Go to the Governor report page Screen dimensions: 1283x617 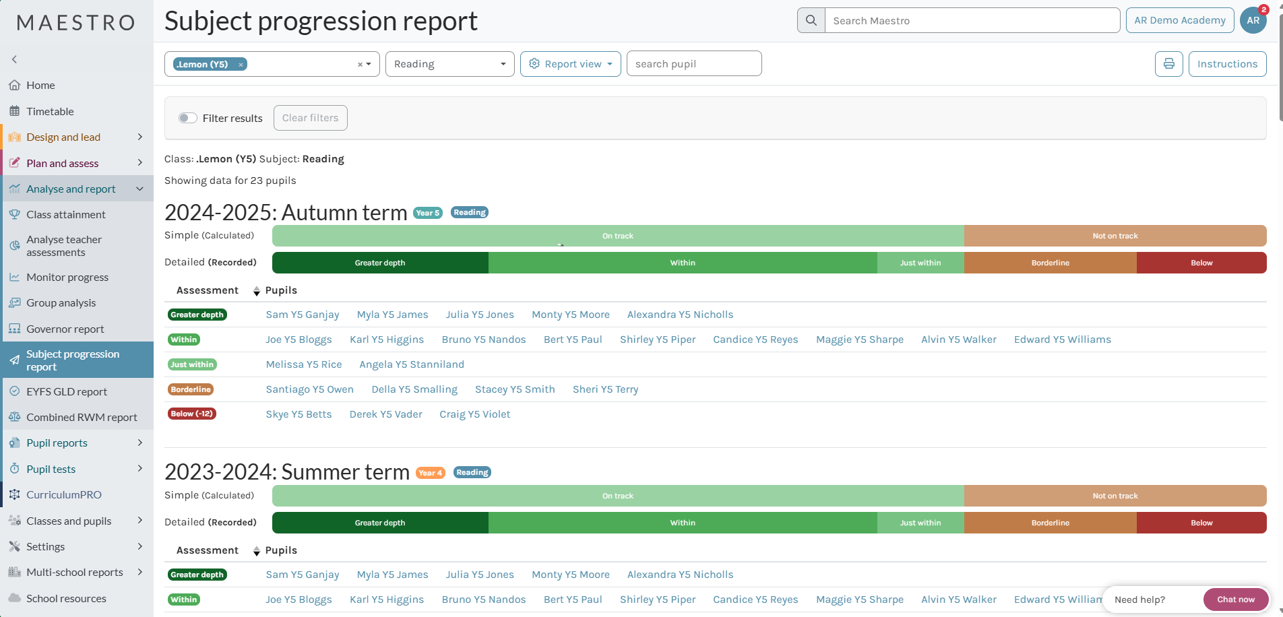coord(65,329)
